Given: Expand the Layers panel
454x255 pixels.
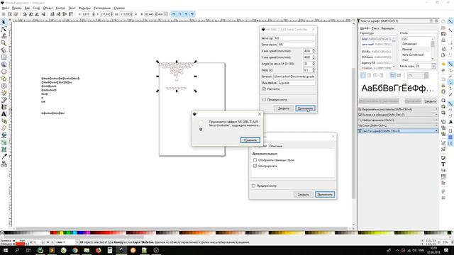Looking at the screenshot, I should [398, 125].
